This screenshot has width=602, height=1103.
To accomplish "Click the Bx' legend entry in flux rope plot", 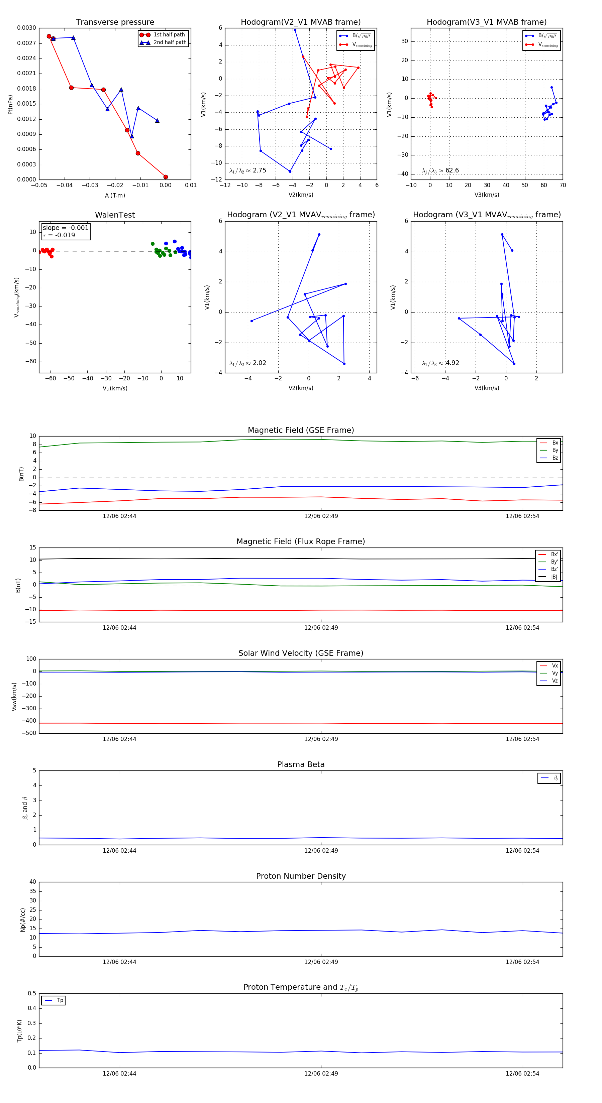I will (548, 555).
